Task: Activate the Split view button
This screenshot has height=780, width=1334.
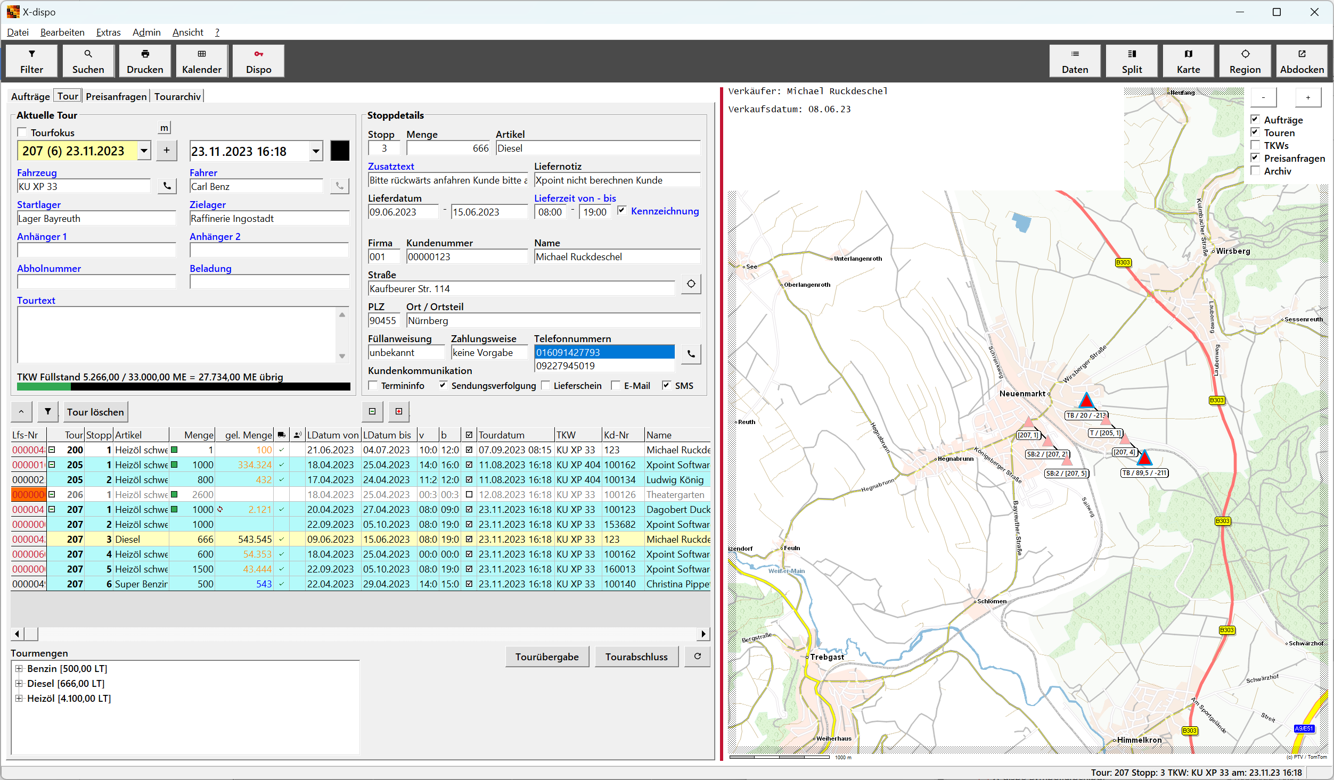Action: [x=1132, y=61]
